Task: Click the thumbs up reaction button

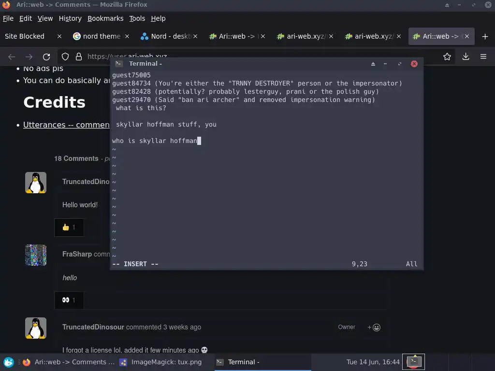Action: click(69, 228)
